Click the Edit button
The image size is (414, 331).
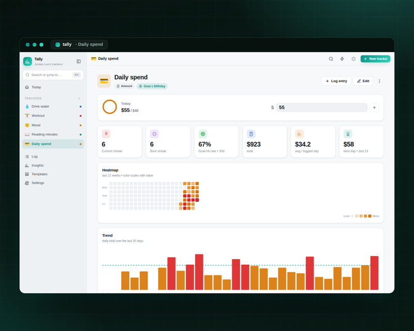[x=363, y=81]
